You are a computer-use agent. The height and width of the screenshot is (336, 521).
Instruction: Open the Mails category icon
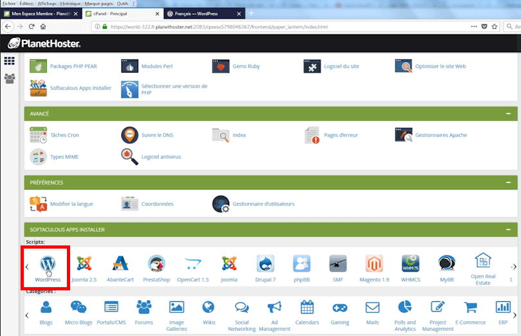point(372,308)
